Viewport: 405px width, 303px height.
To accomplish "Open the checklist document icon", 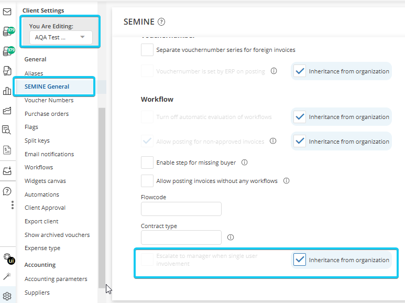I will (x=7, y=150).
